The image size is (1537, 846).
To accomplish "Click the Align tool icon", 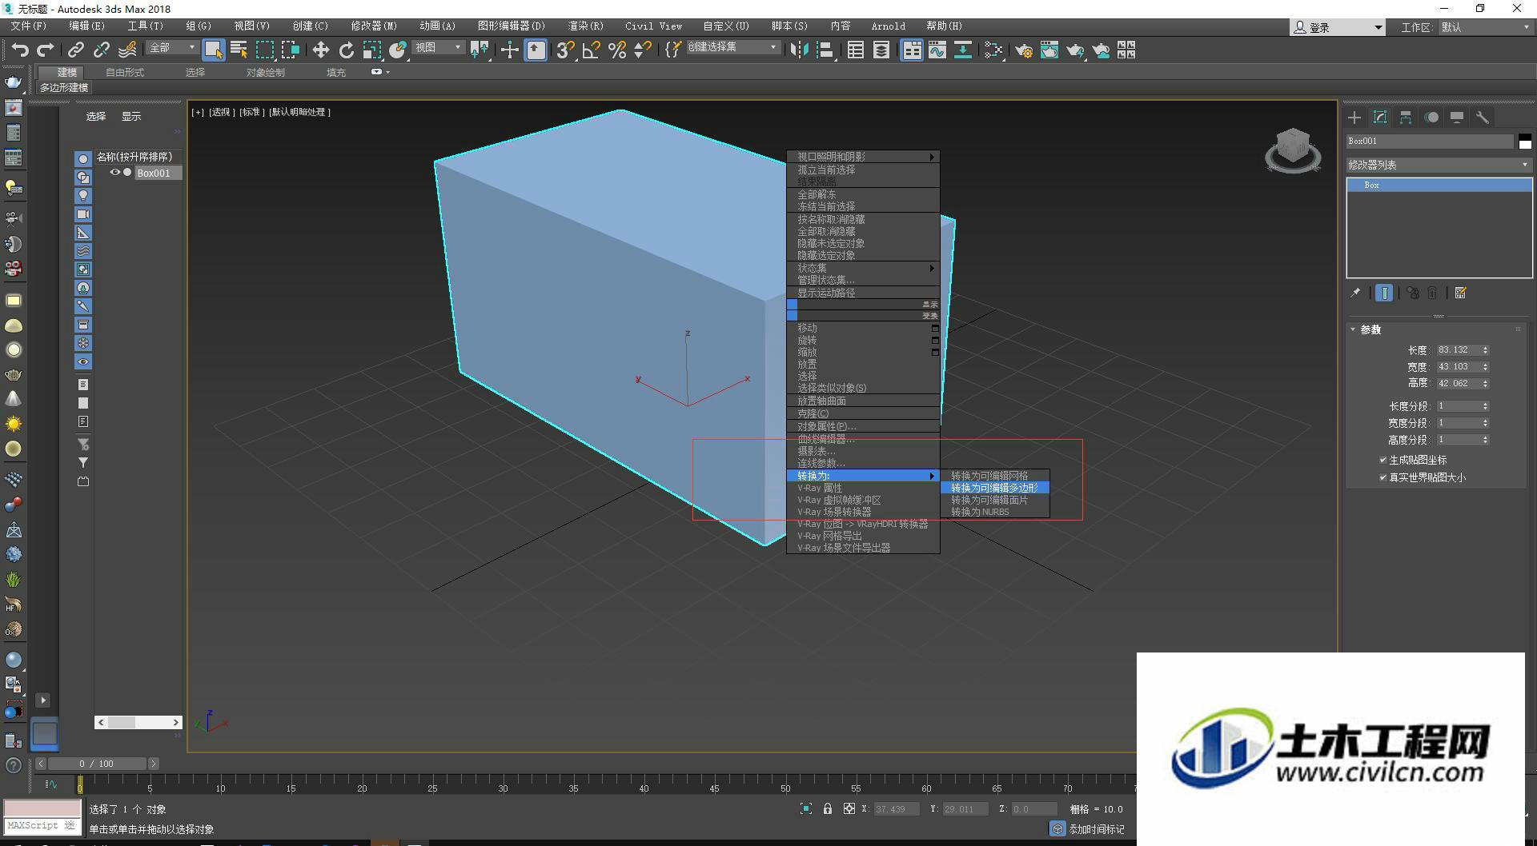I will point(824,50).
